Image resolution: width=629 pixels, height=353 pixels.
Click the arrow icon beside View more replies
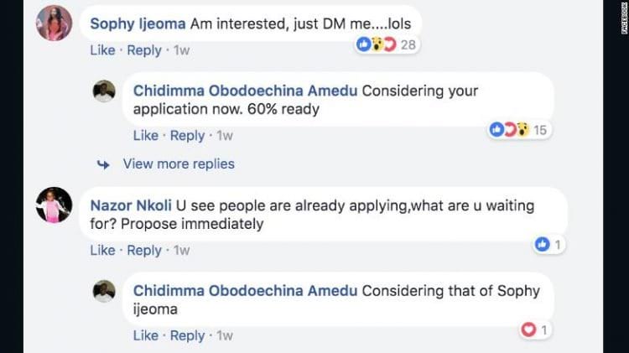pyautogui.click(x=103, y=164)
